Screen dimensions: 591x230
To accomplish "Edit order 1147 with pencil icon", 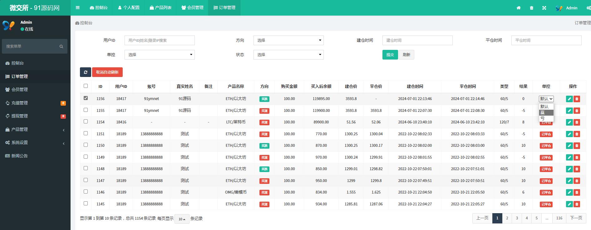I will coord(569,181).
